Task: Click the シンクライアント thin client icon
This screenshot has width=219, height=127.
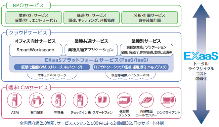Action: 168,100
